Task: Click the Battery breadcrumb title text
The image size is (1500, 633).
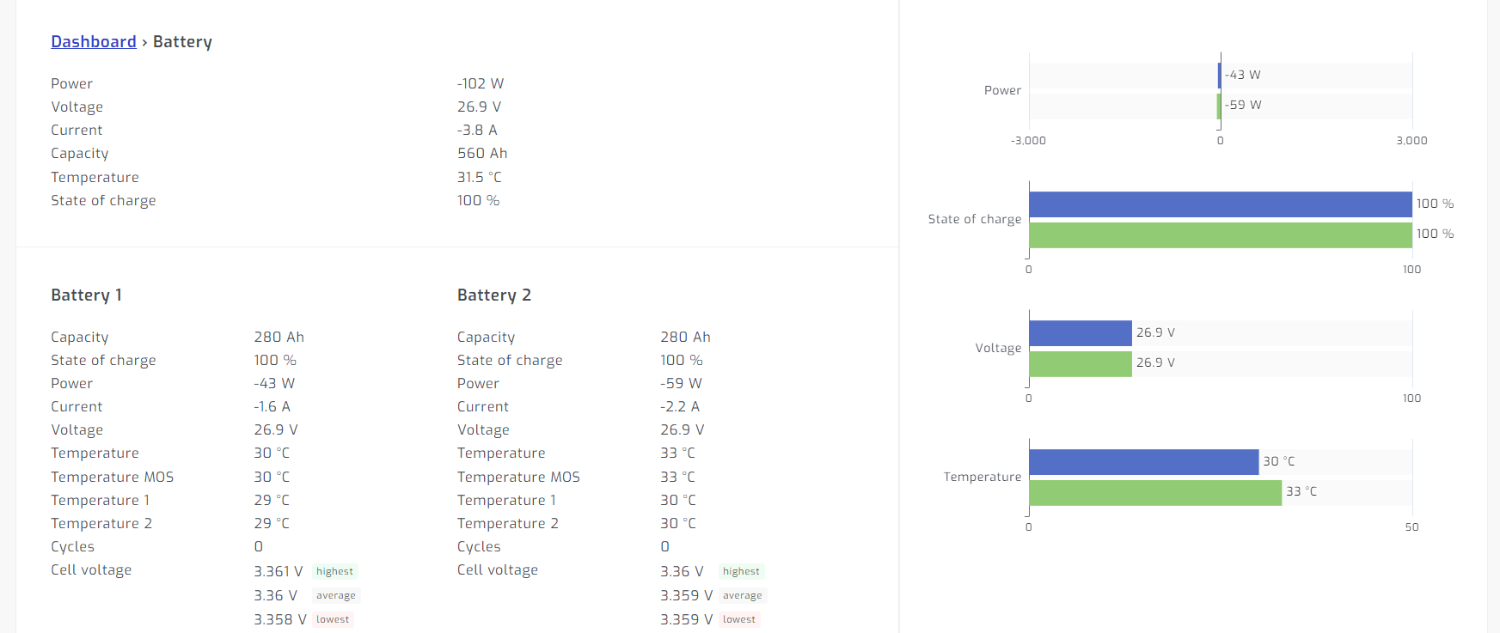Action: (x=182, y=42)
